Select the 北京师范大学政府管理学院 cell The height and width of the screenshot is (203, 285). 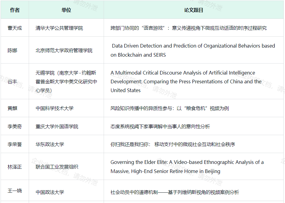click(64, 50)
